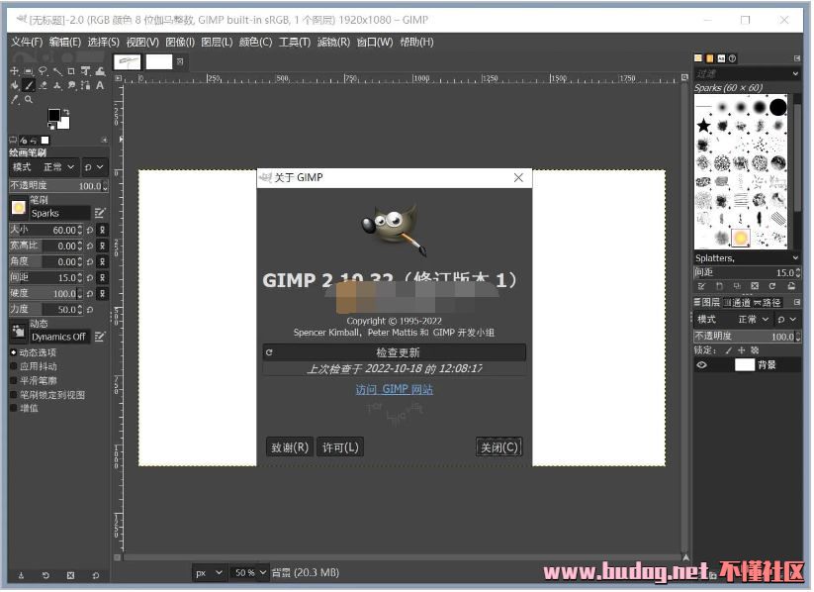Select the Bucket Fill tool
The height and width of the screenshot is (592, 814).
point(15,85)
